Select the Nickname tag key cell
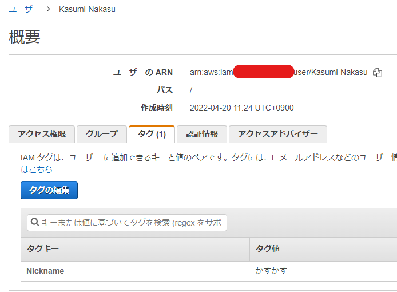 point(45,271)
